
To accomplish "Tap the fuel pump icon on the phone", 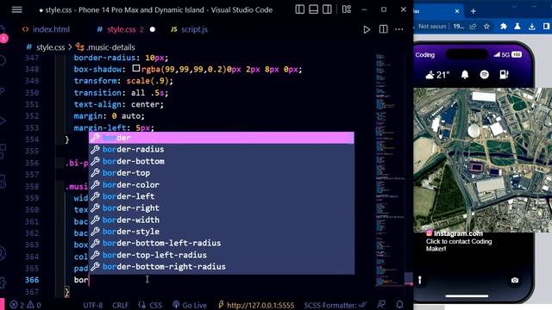I will tap(504, 75).
